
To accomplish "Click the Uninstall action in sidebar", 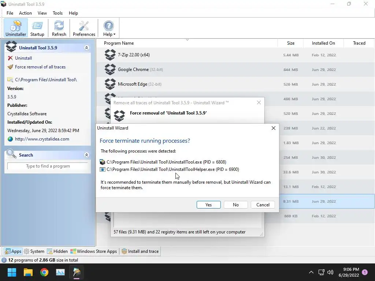I will click(x=23, y=58).
